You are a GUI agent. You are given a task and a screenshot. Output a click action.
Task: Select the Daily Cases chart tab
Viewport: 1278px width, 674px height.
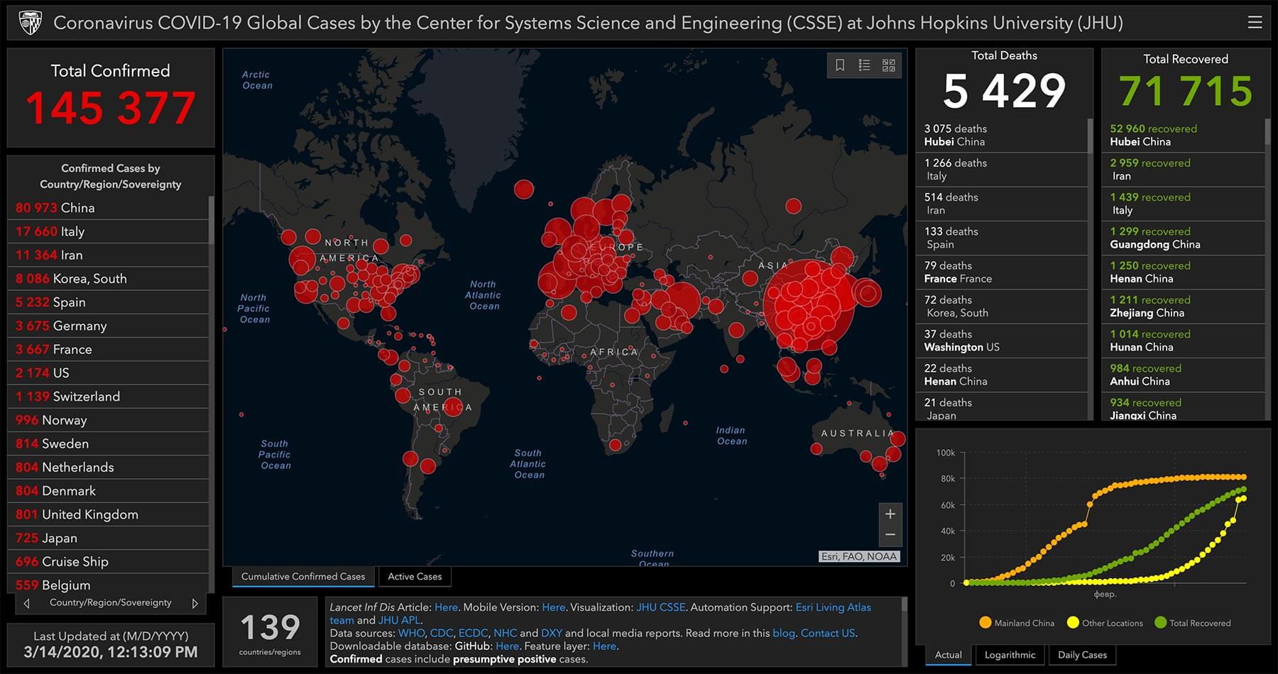coord(1082,655)
